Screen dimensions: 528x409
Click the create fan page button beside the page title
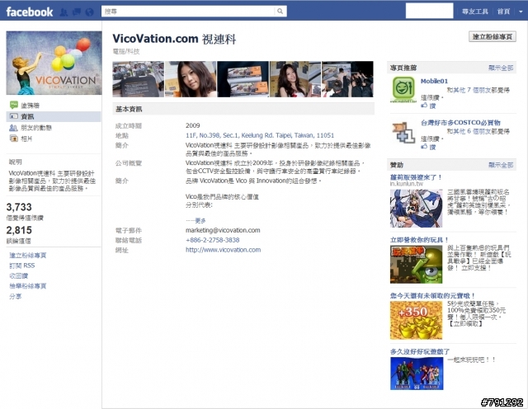click(493, 36)
